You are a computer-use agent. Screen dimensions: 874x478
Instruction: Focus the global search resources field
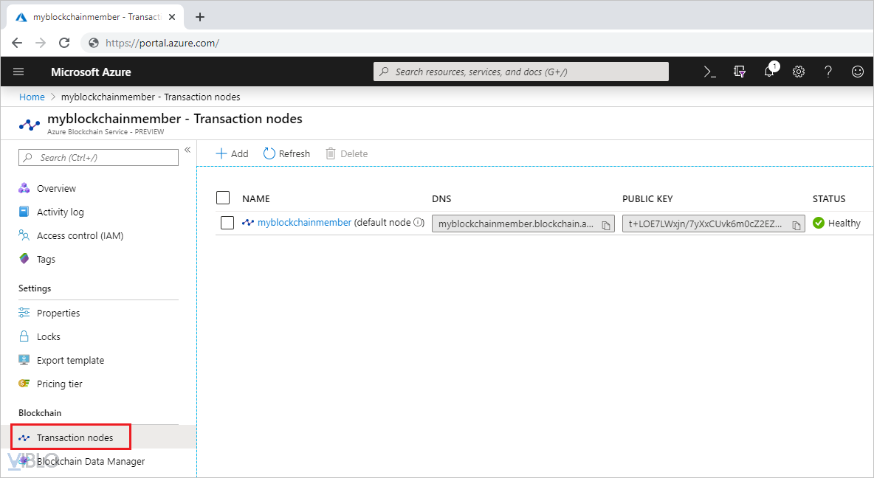coord(521,72)
